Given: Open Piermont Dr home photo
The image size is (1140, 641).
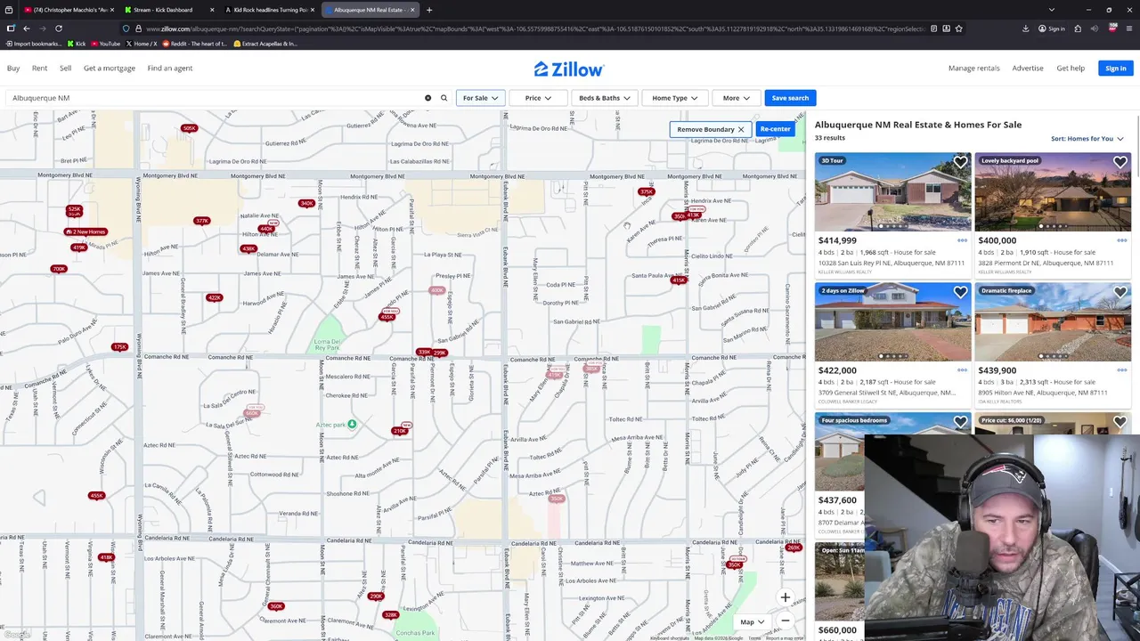Looking at the screenshot, I should coord(1053,192).
